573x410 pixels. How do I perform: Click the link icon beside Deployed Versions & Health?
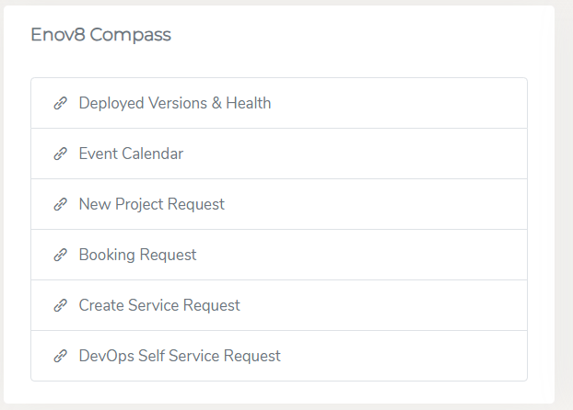coord(61,103)
